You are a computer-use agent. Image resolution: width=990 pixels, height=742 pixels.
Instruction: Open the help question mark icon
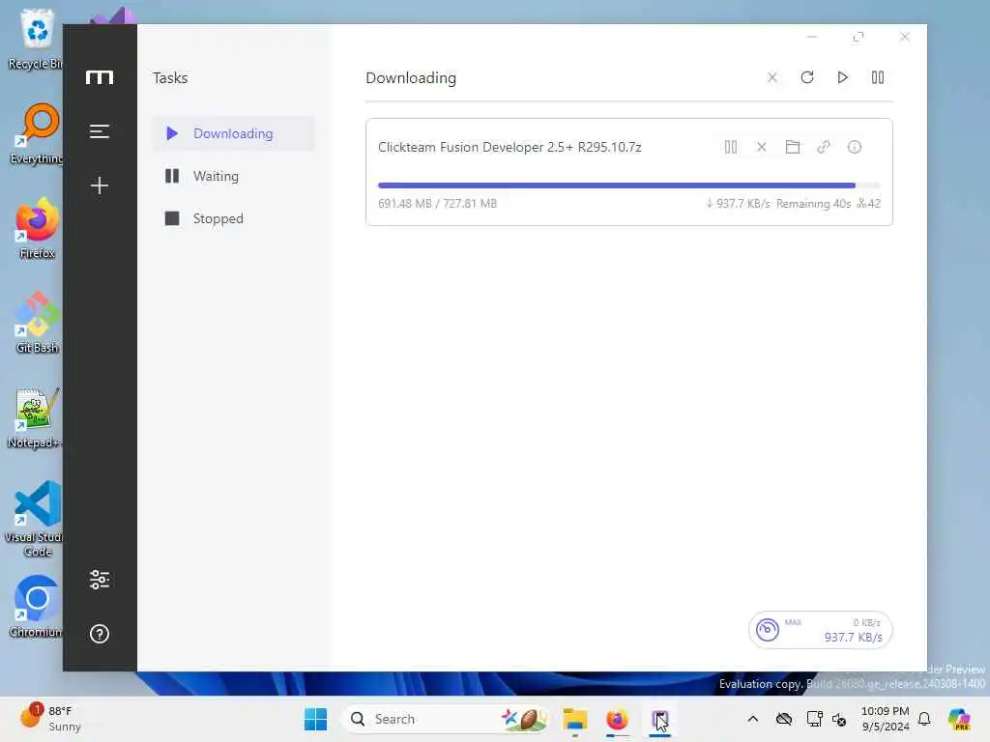100,634
